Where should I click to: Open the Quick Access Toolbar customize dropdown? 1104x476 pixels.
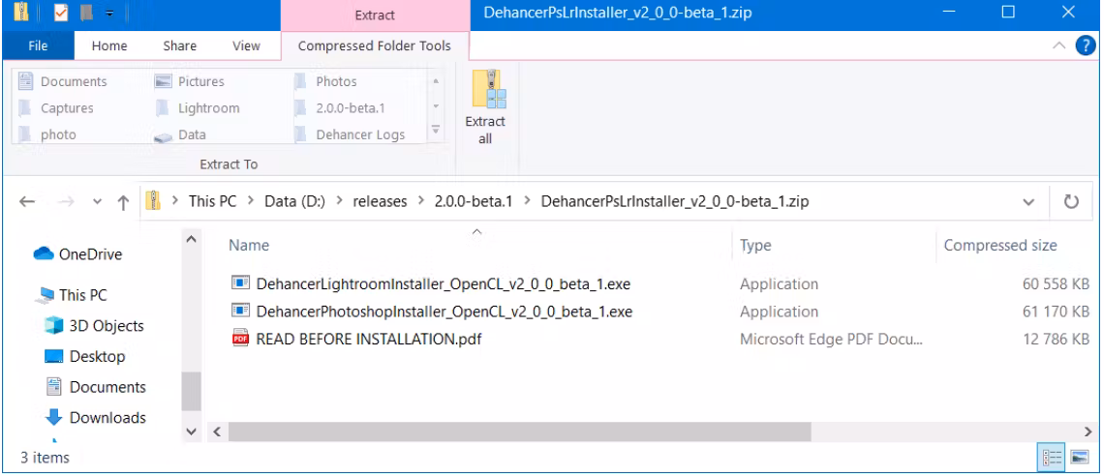[x=109, y=13]
